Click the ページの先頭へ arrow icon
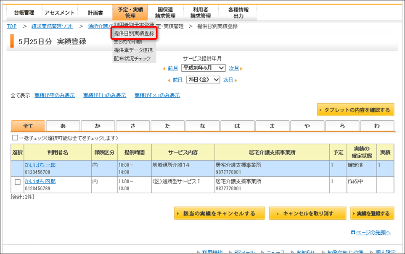This screenshot has height=254, width=405. (353, 233)
